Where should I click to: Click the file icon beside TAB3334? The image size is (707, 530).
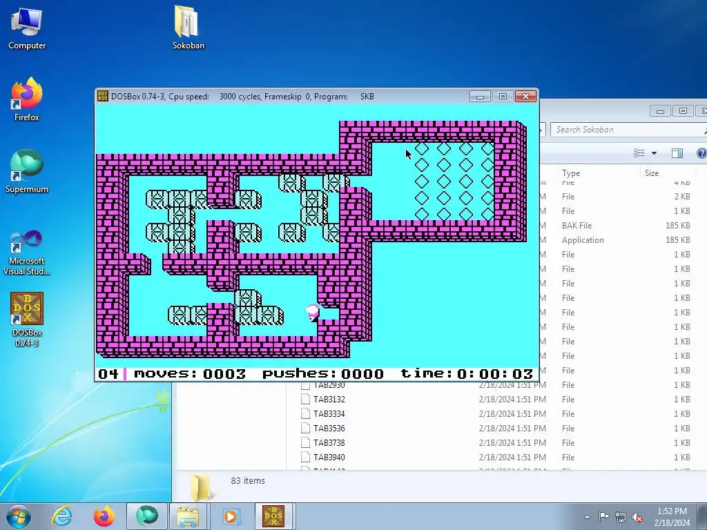pyautogui.click(x=305, y=414)
